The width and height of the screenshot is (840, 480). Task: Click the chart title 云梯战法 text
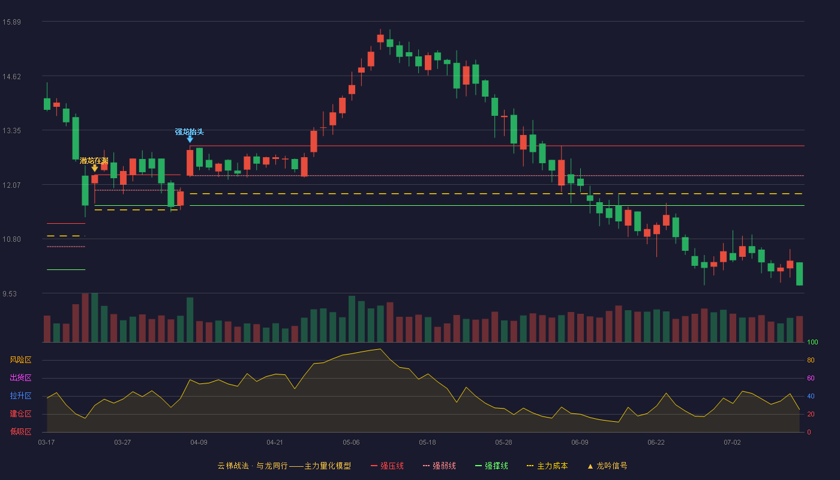pos(232,466)
